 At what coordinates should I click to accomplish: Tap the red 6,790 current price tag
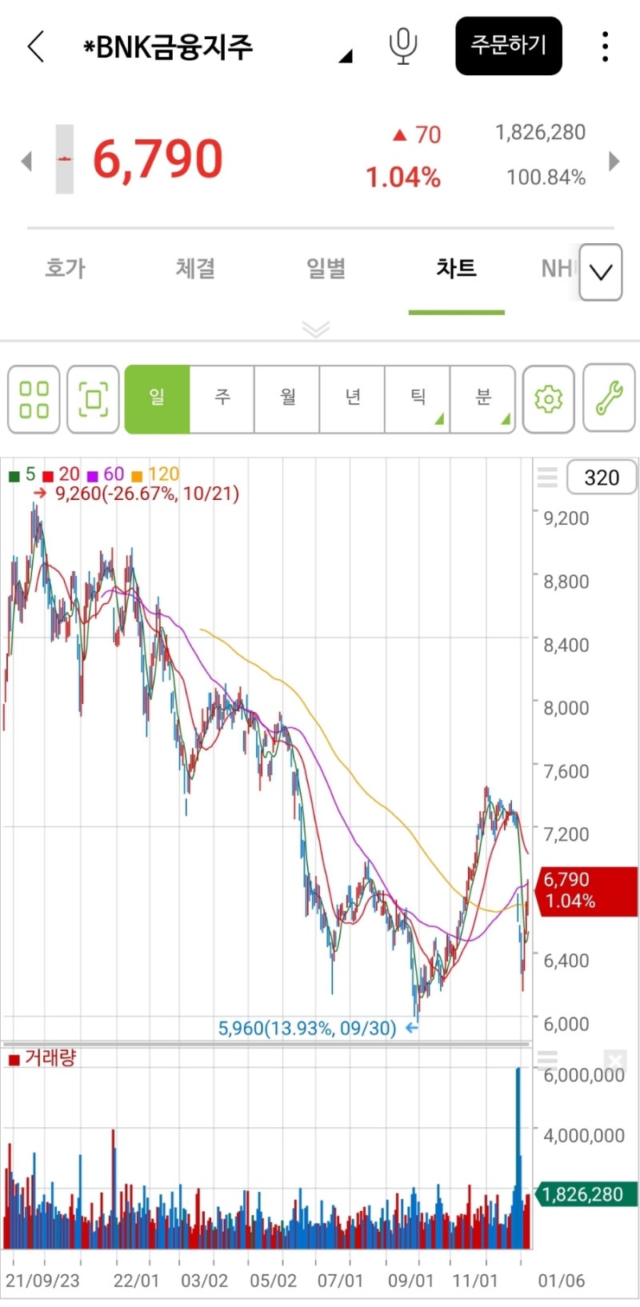587,890
